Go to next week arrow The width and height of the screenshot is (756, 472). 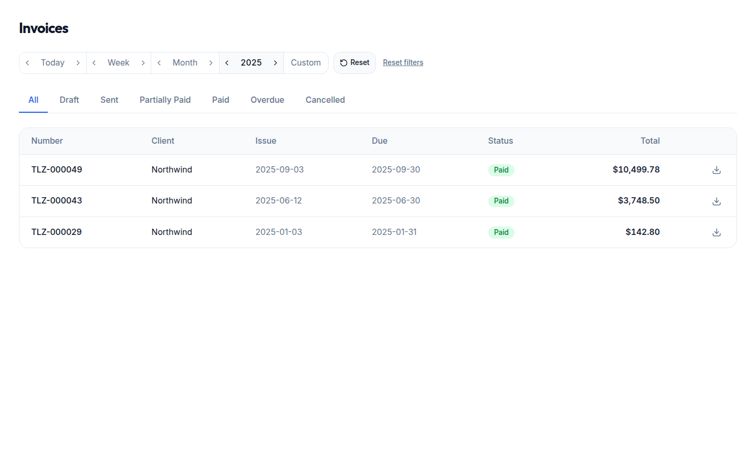pos(143,63)
